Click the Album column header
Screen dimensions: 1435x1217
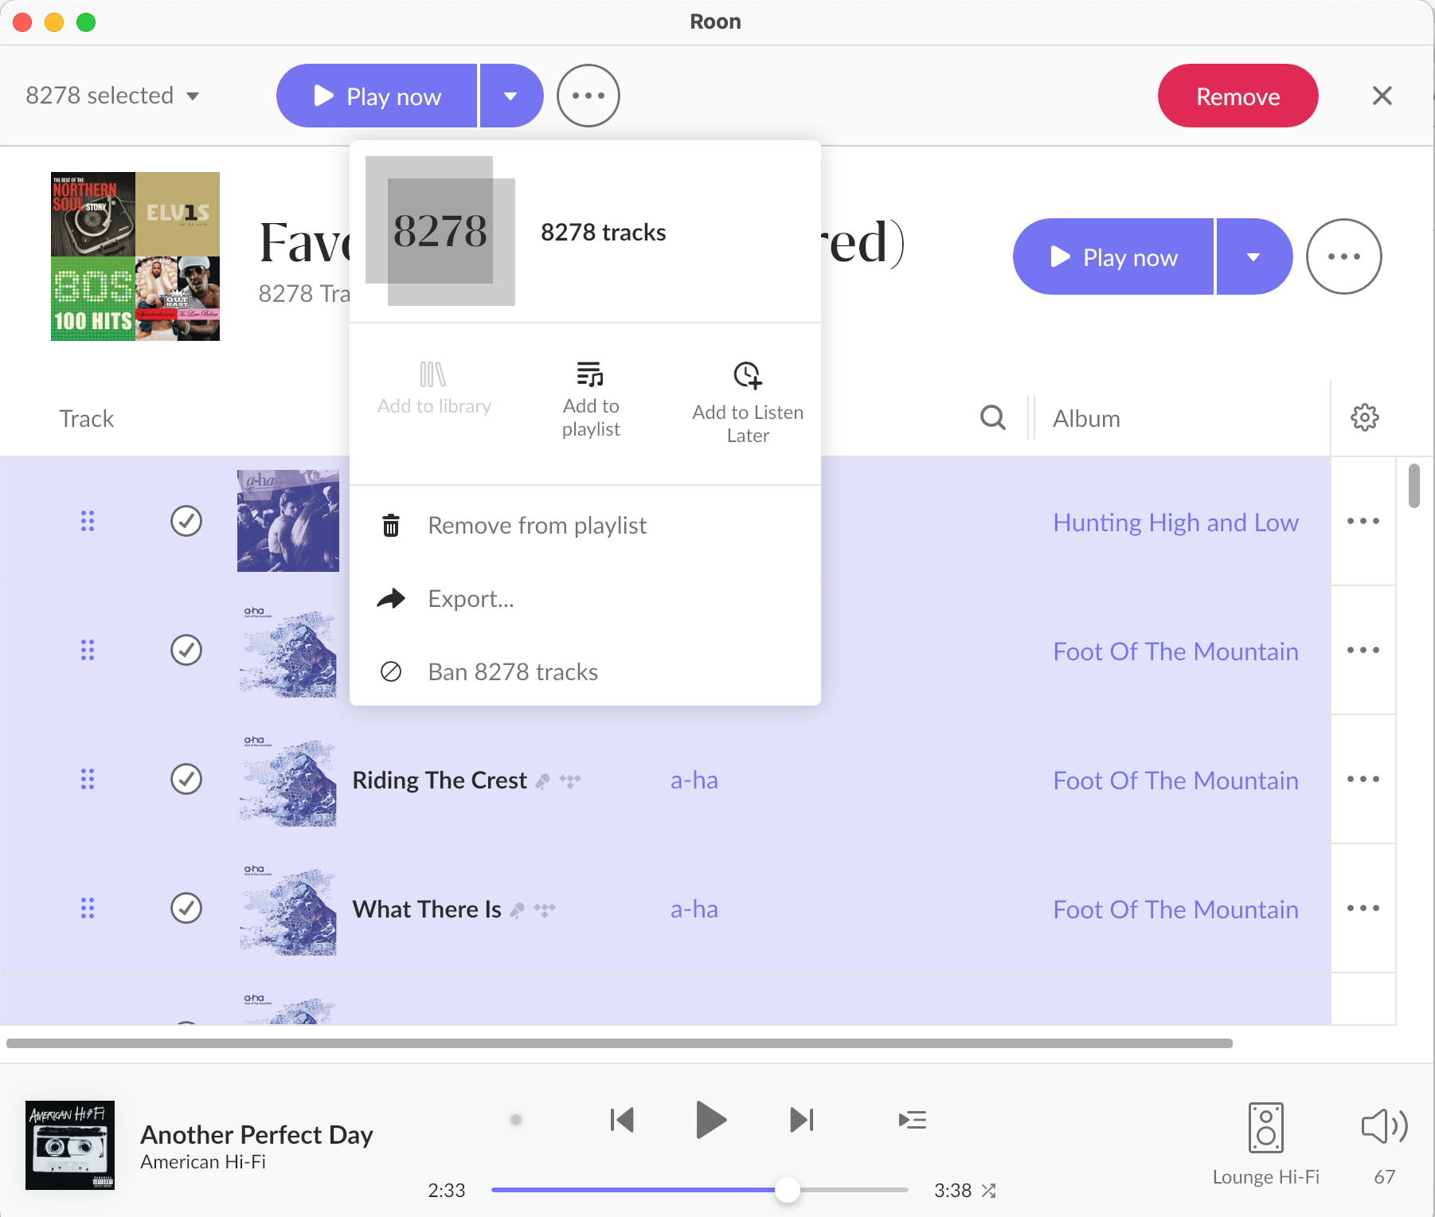[1086, 419]
